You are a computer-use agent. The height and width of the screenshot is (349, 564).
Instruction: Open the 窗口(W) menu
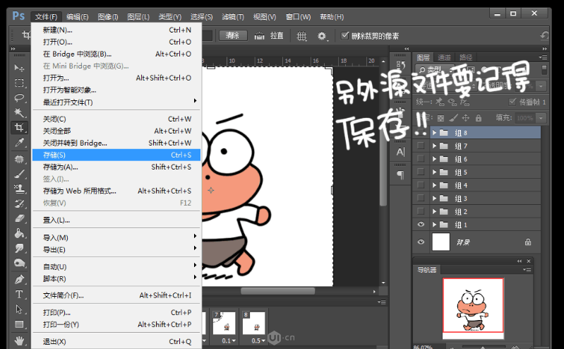point(296,16)
